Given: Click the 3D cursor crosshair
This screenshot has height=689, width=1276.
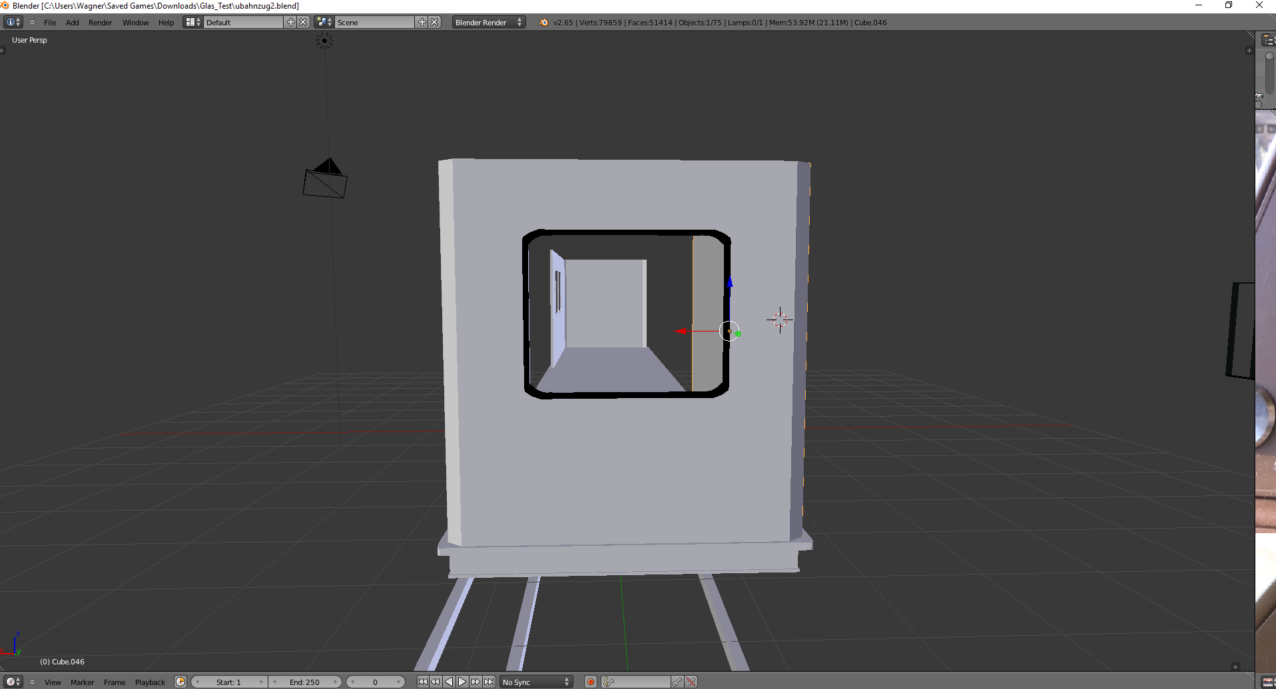Looking at the screenshot, I should [780, 320].
